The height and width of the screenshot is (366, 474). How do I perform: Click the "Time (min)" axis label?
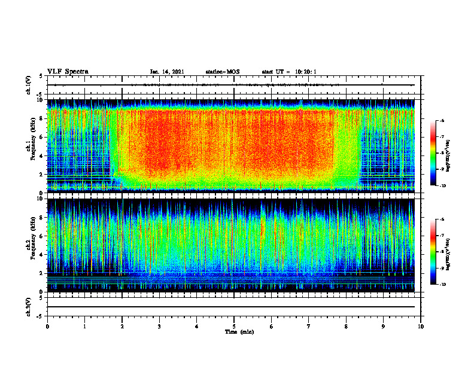[239, 332]
